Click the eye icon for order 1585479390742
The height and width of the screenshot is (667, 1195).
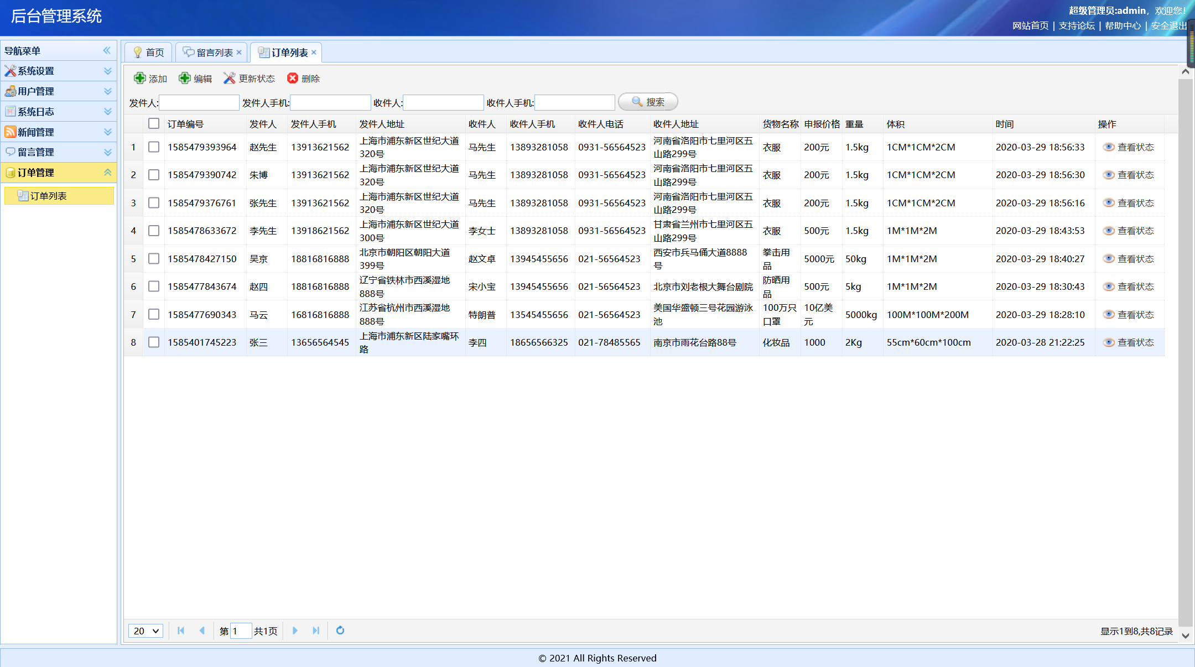tap(1109, 175)
